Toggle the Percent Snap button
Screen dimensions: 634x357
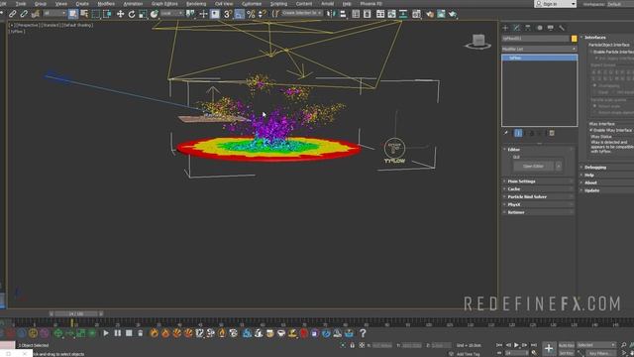[251, 14]
